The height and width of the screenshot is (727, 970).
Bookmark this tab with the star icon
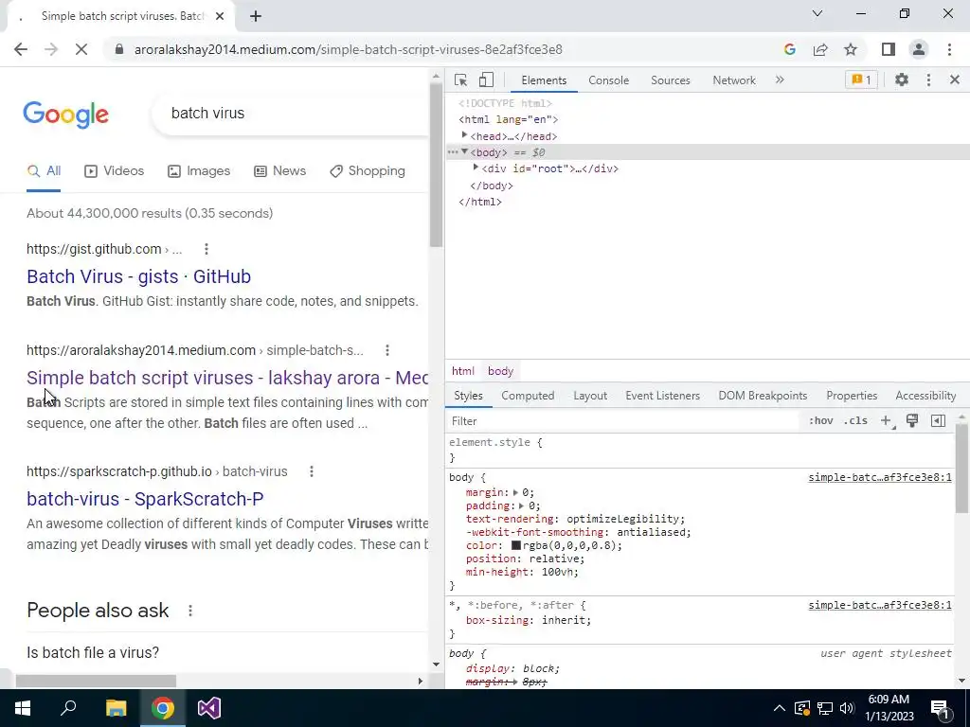[x=851, y=49]
